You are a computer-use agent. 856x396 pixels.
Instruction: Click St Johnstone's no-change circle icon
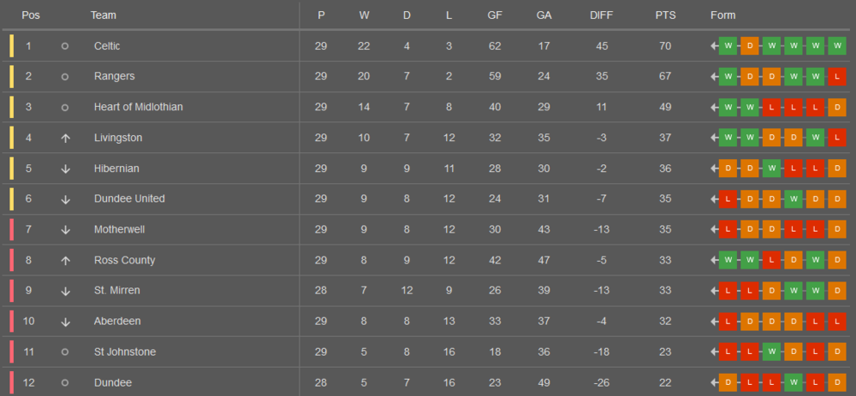tap(65, 352)
